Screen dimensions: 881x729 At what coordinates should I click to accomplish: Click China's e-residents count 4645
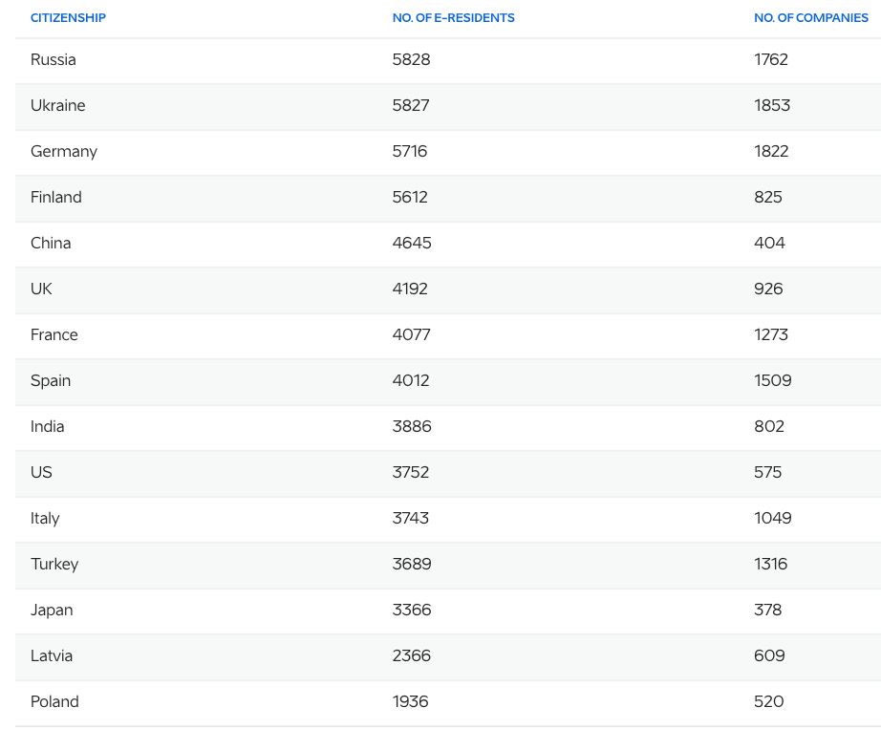click(412, 243)
